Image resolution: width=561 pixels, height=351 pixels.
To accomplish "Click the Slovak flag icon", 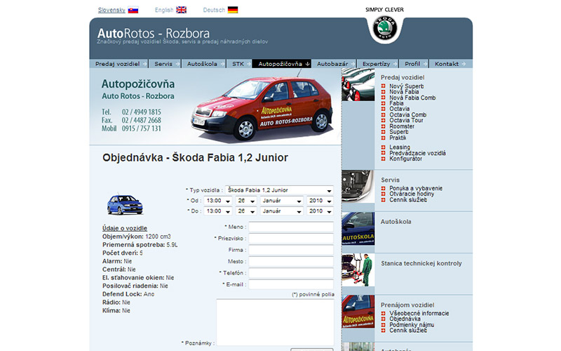I will [x=133, y=10].
